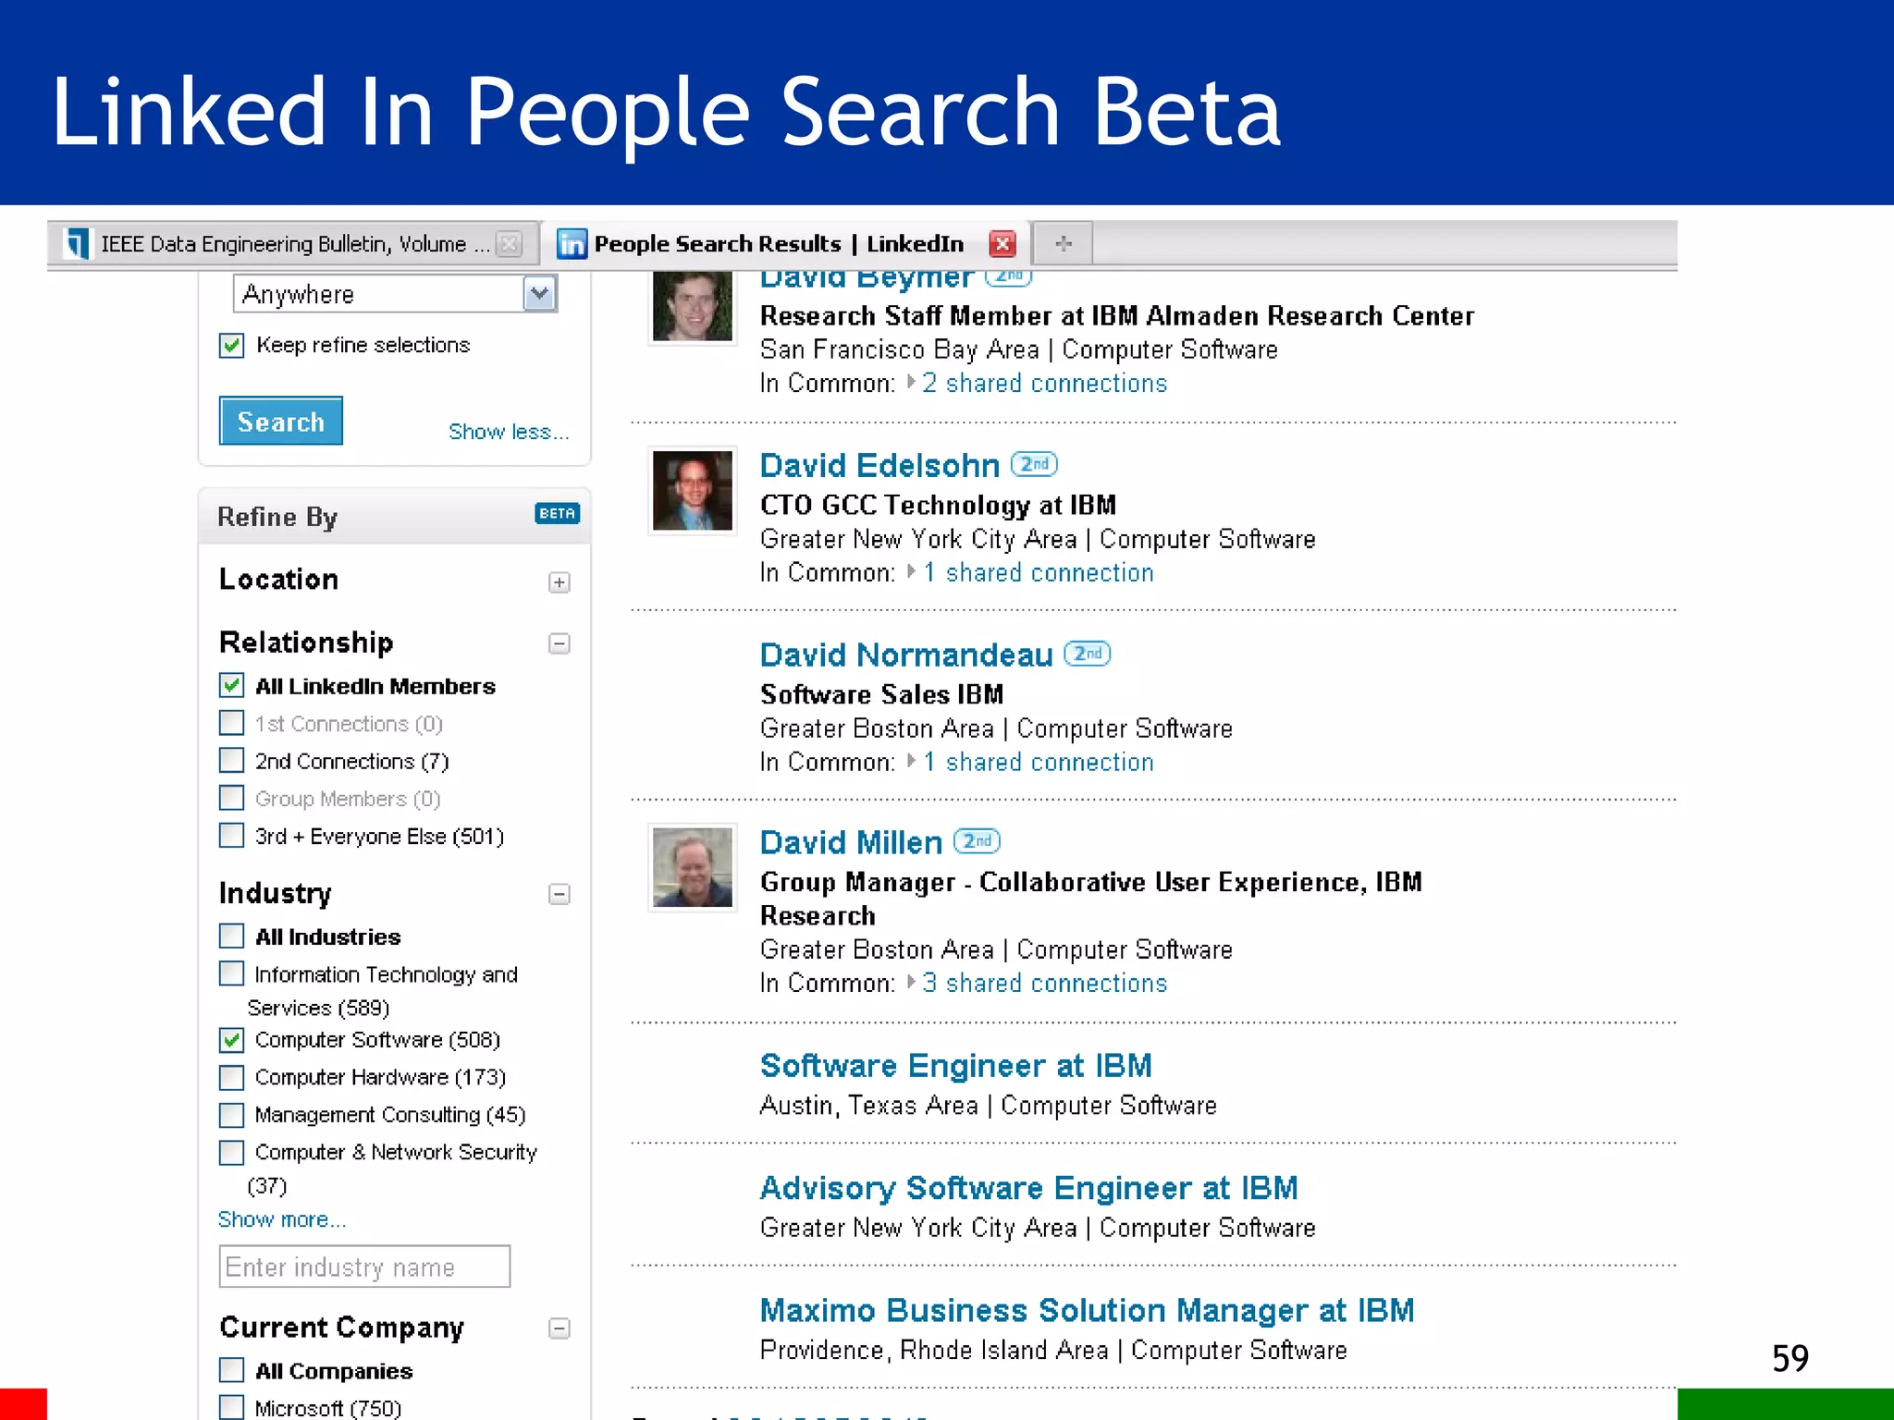Click David Normandeau's 2nd degree badge
This screenshot has height=1420, width=1894.
1087,654
